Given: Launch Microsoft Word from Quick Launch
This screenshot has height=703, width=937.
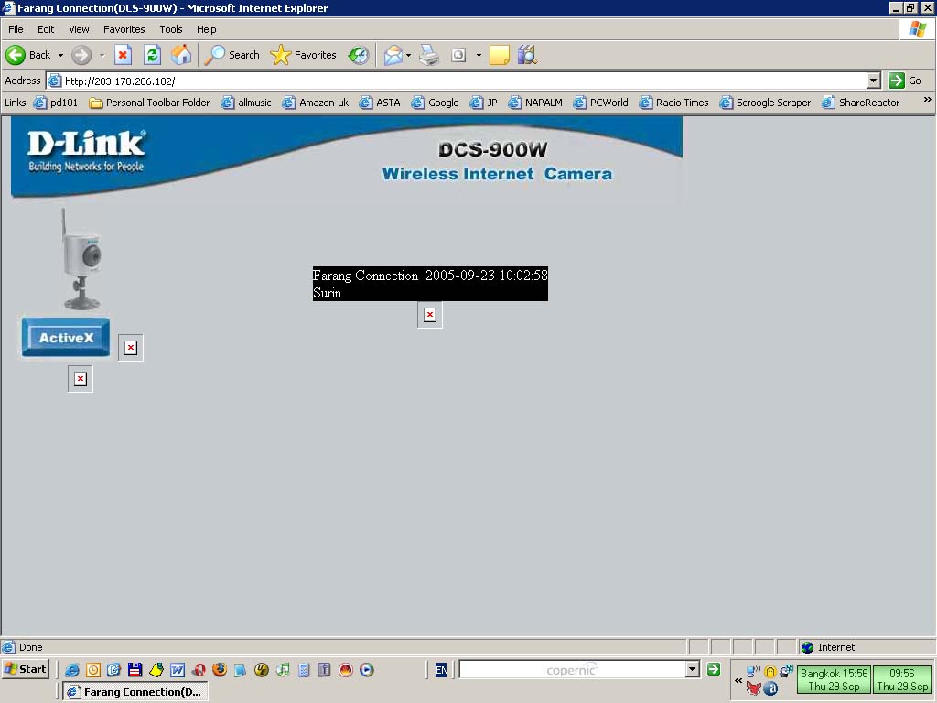Looking at the screenshot, I should click(x=178, y=670).
